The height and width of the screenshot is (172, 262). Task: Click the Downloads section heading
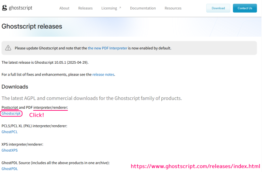coord(15,87)
